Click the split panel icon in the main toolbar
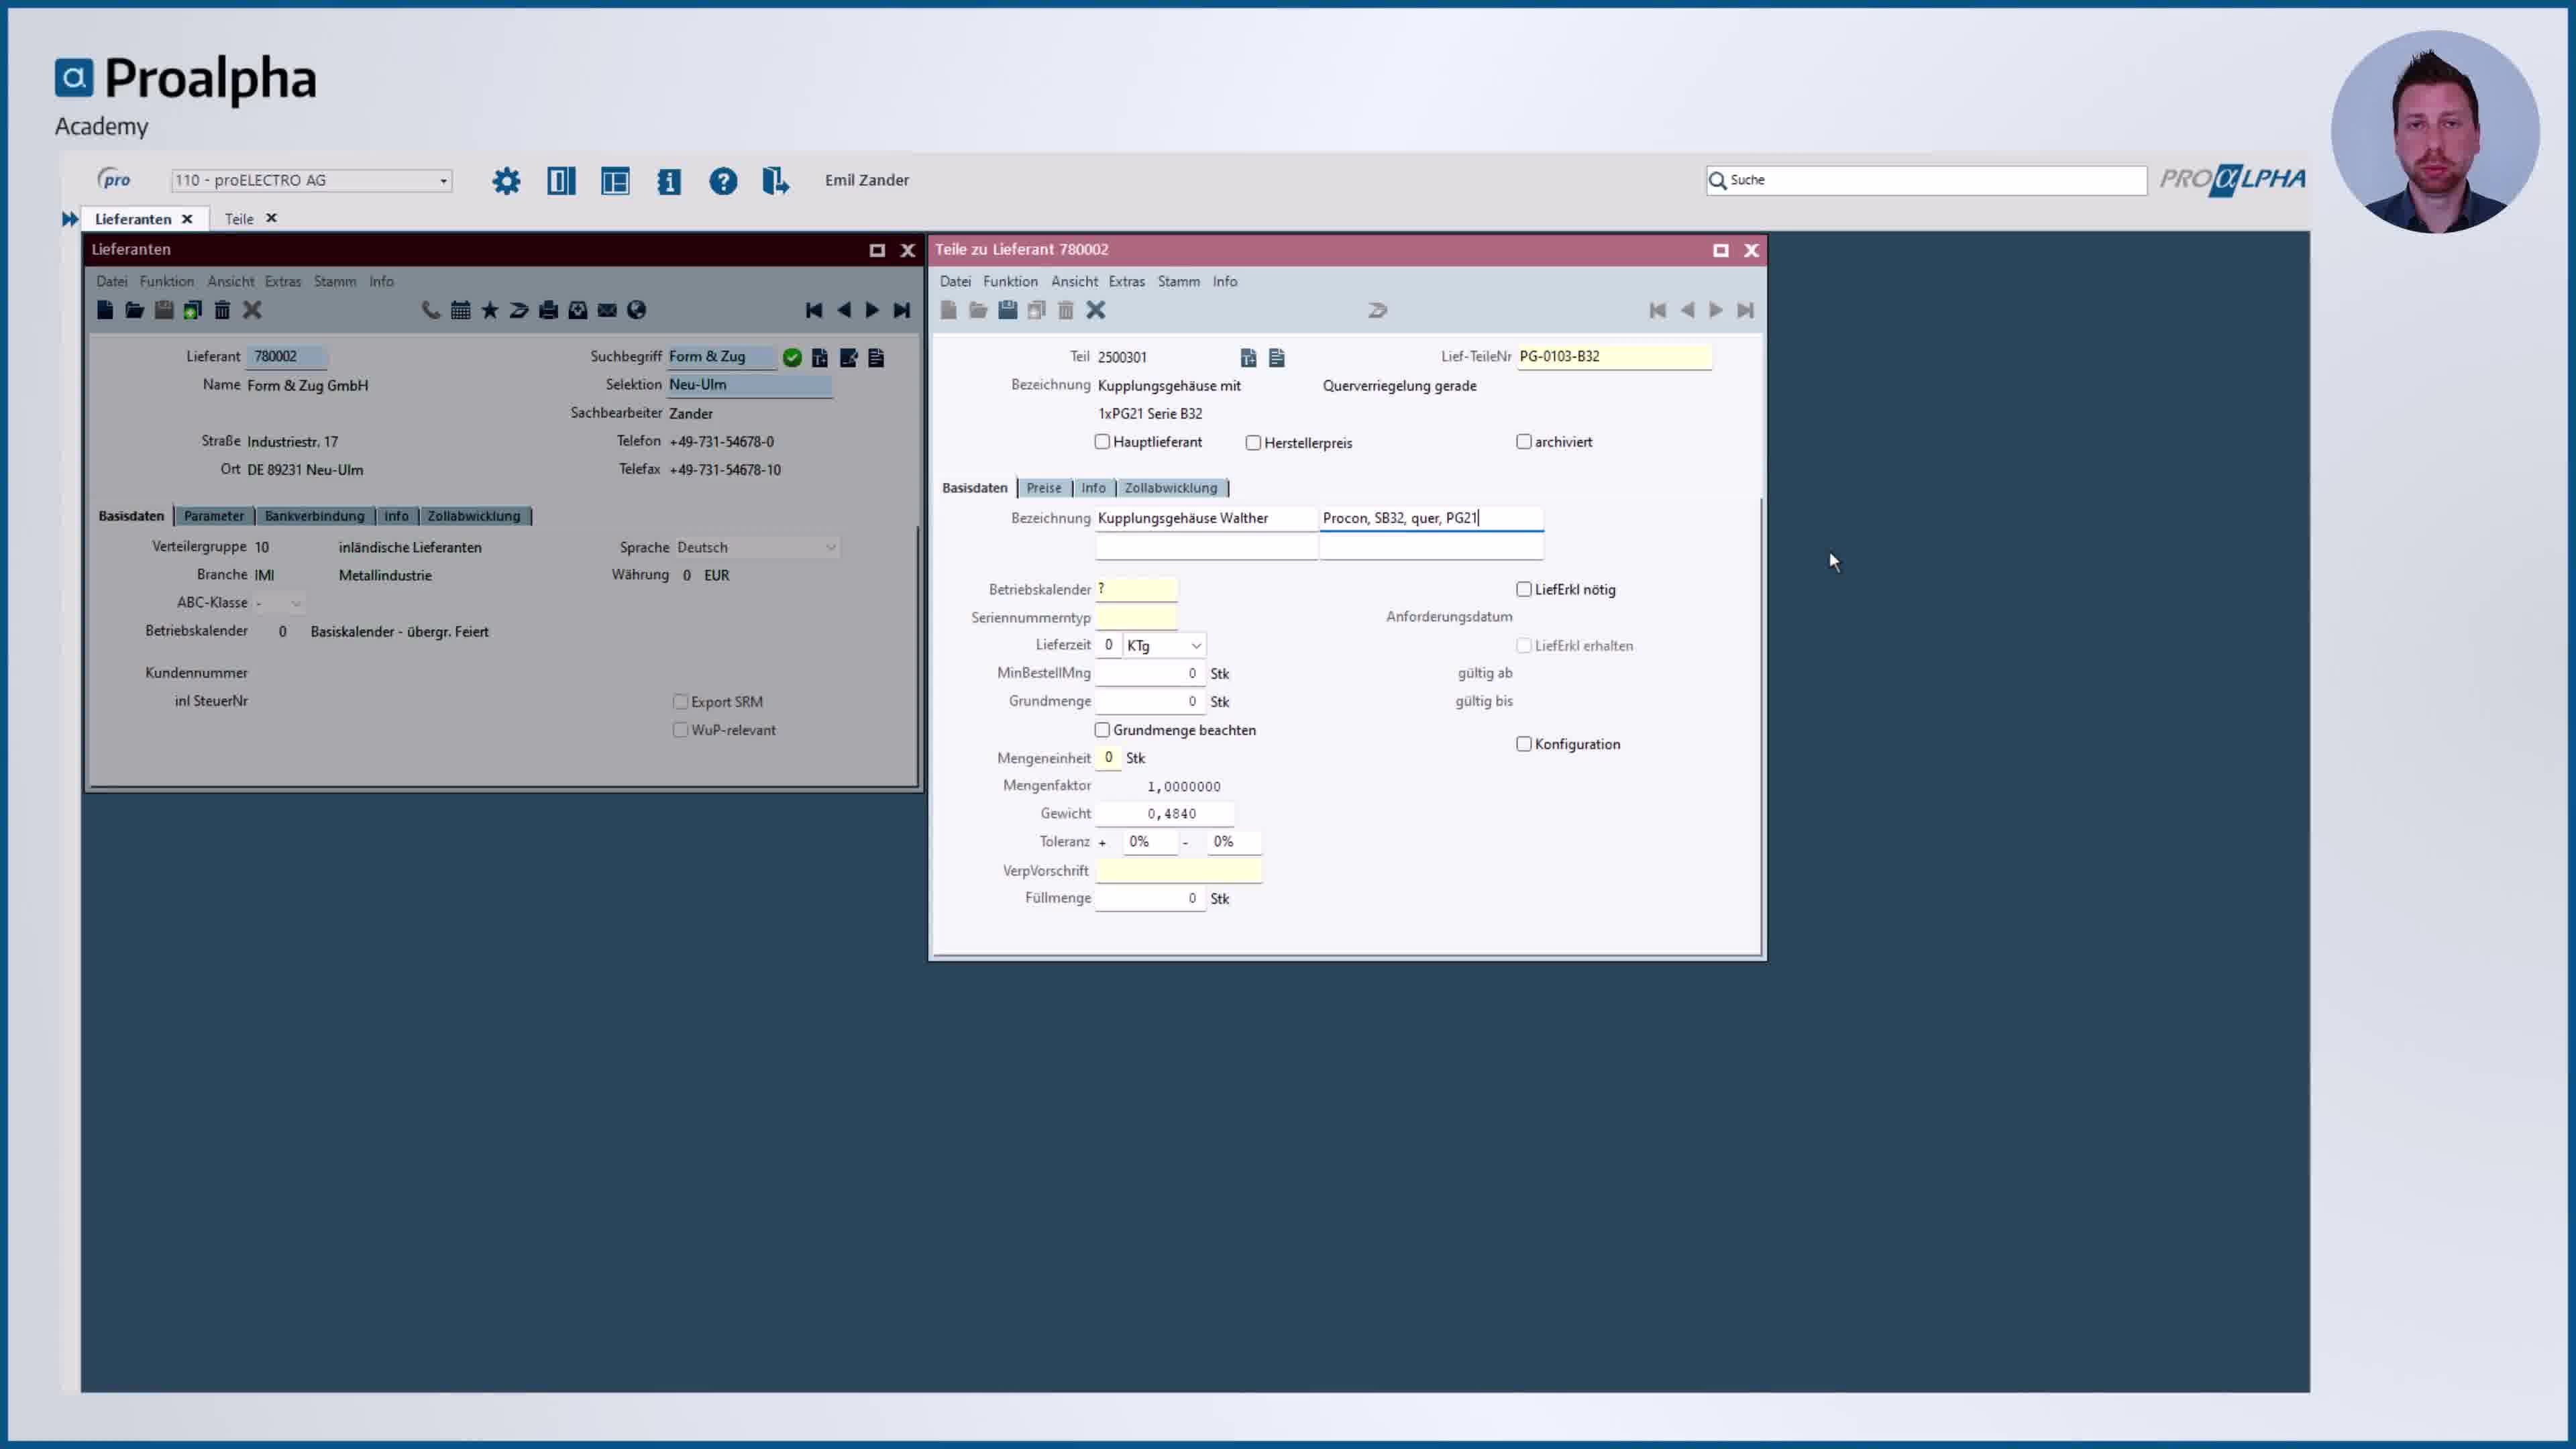2576x1449 pixels. pyautogui.click(x=561, y=181)
